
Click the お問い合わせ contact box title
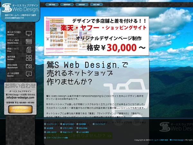pyautogui.click(x=20, y=86)
